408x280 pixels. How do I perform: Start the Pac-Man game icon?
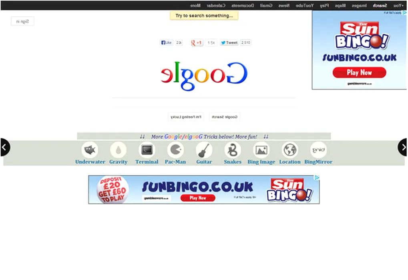(x=175, y=150)
